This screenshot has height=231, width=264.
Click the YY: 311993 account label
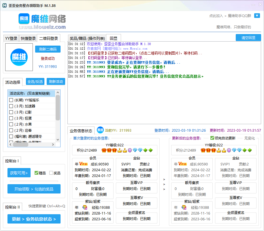click(48, 66)
